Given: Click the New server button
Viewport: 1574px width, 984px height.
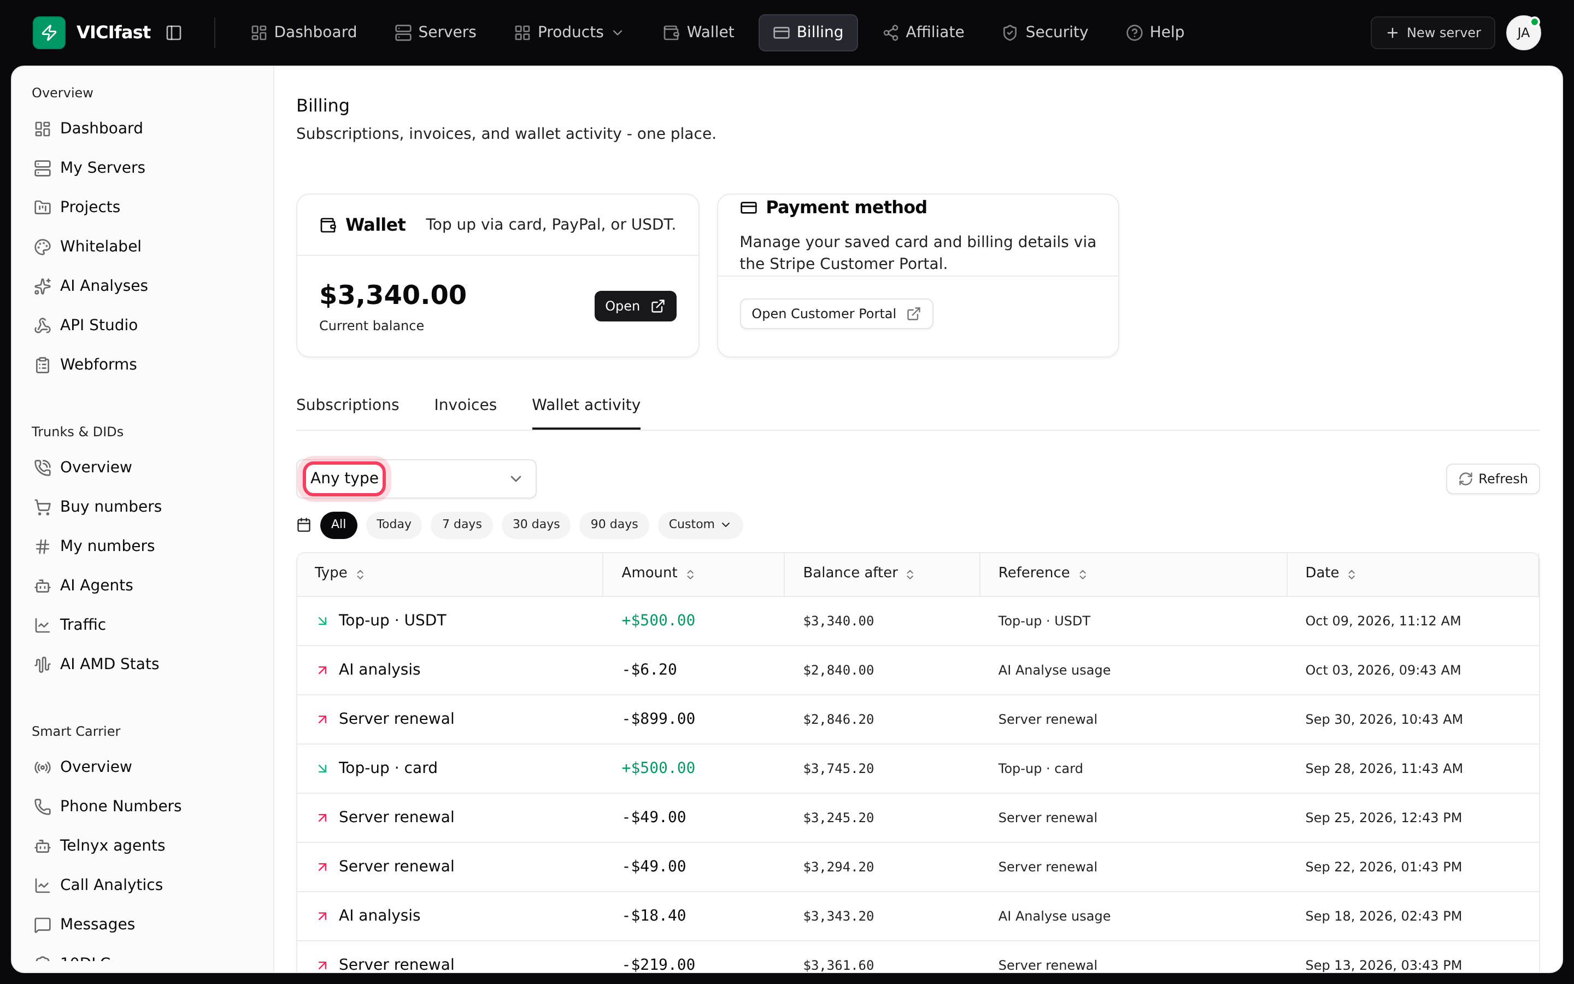Looking at the screenshot, I should click(1432, 33).
